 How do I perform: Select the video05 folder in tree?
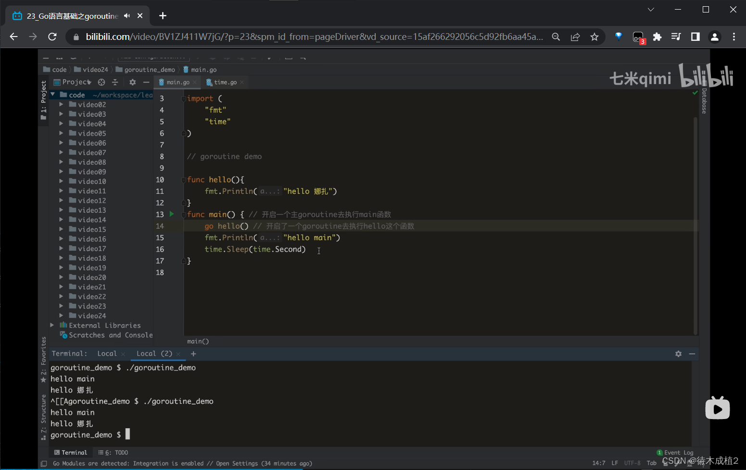pyautogui.click(x=92, y=133)
